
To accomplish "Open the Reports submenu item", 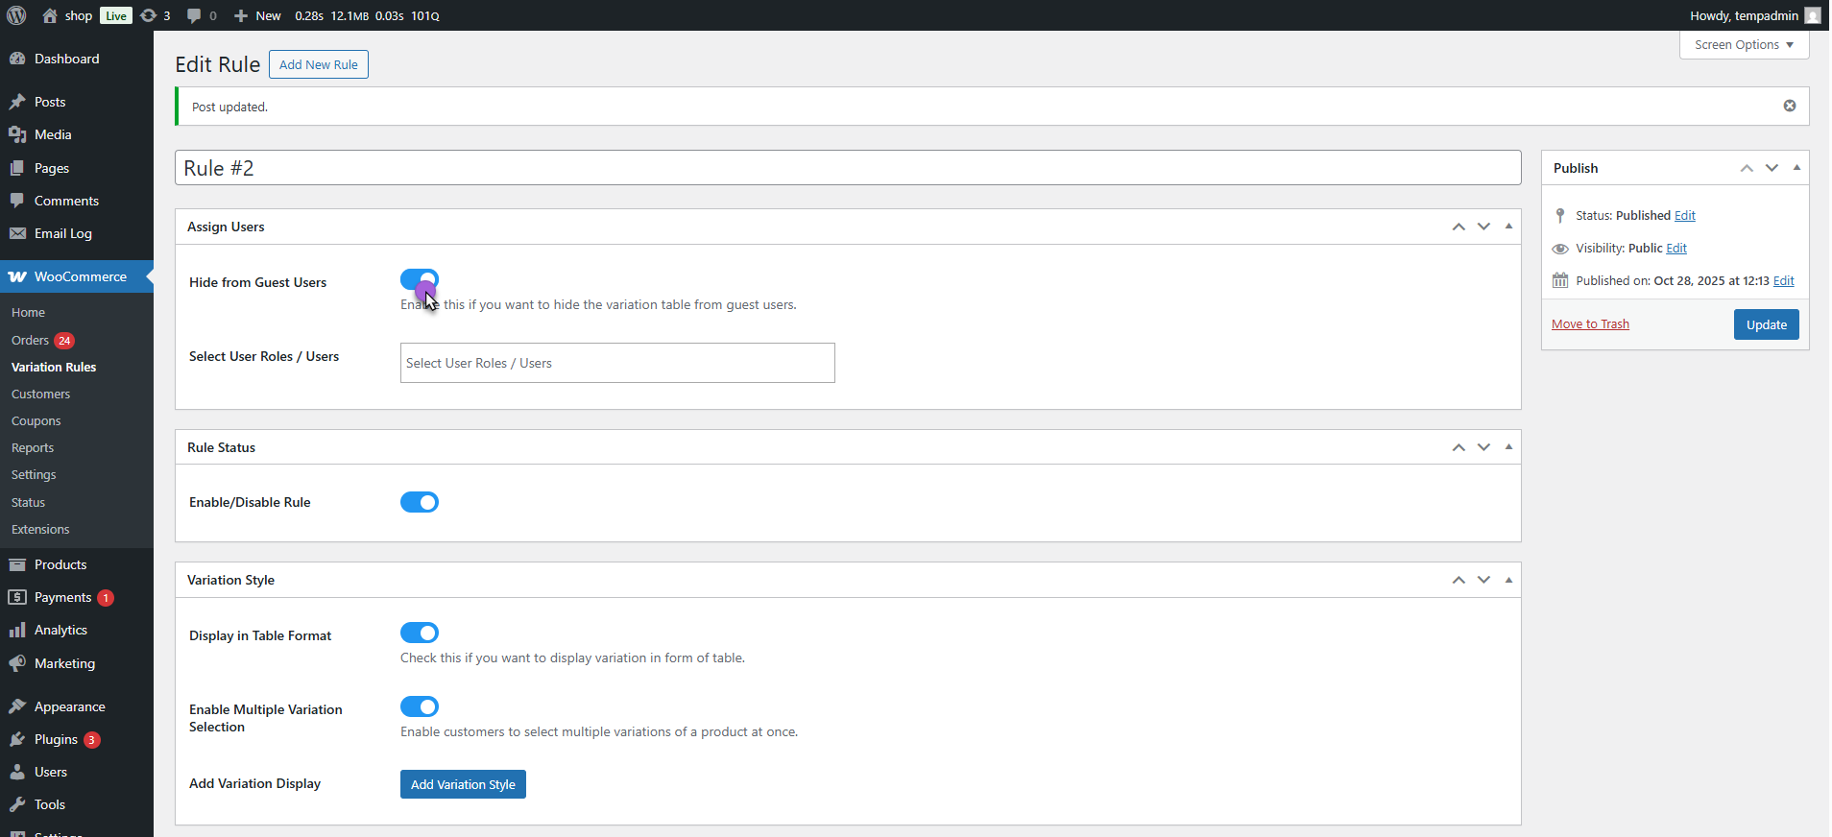I will click(x=33, y=448).
